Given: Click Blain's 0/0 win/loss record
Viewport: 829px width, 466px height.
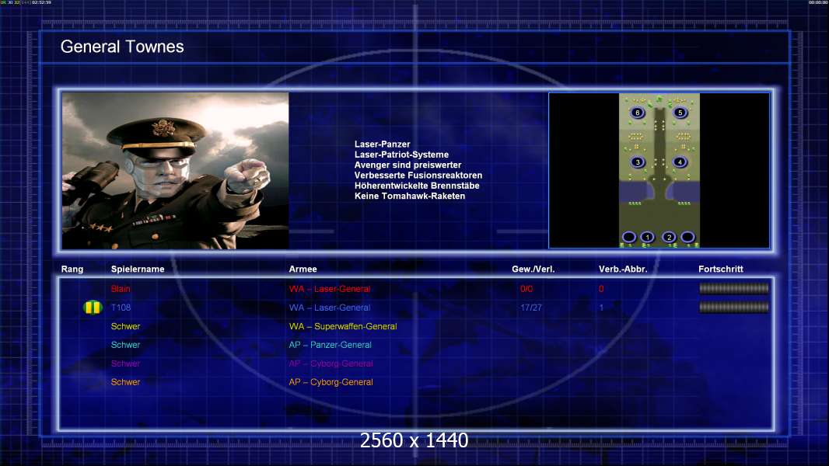Looking at the screenshot, I should (x=526, y=289).
